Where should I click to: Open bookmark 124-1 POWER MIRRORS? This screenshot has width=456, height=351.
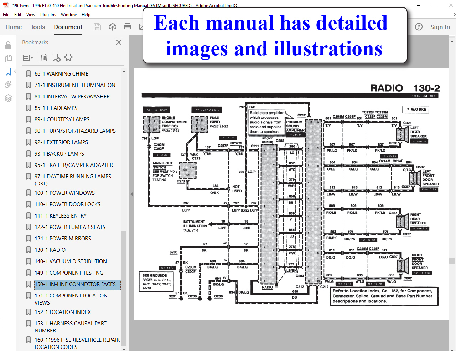point(63,239)
